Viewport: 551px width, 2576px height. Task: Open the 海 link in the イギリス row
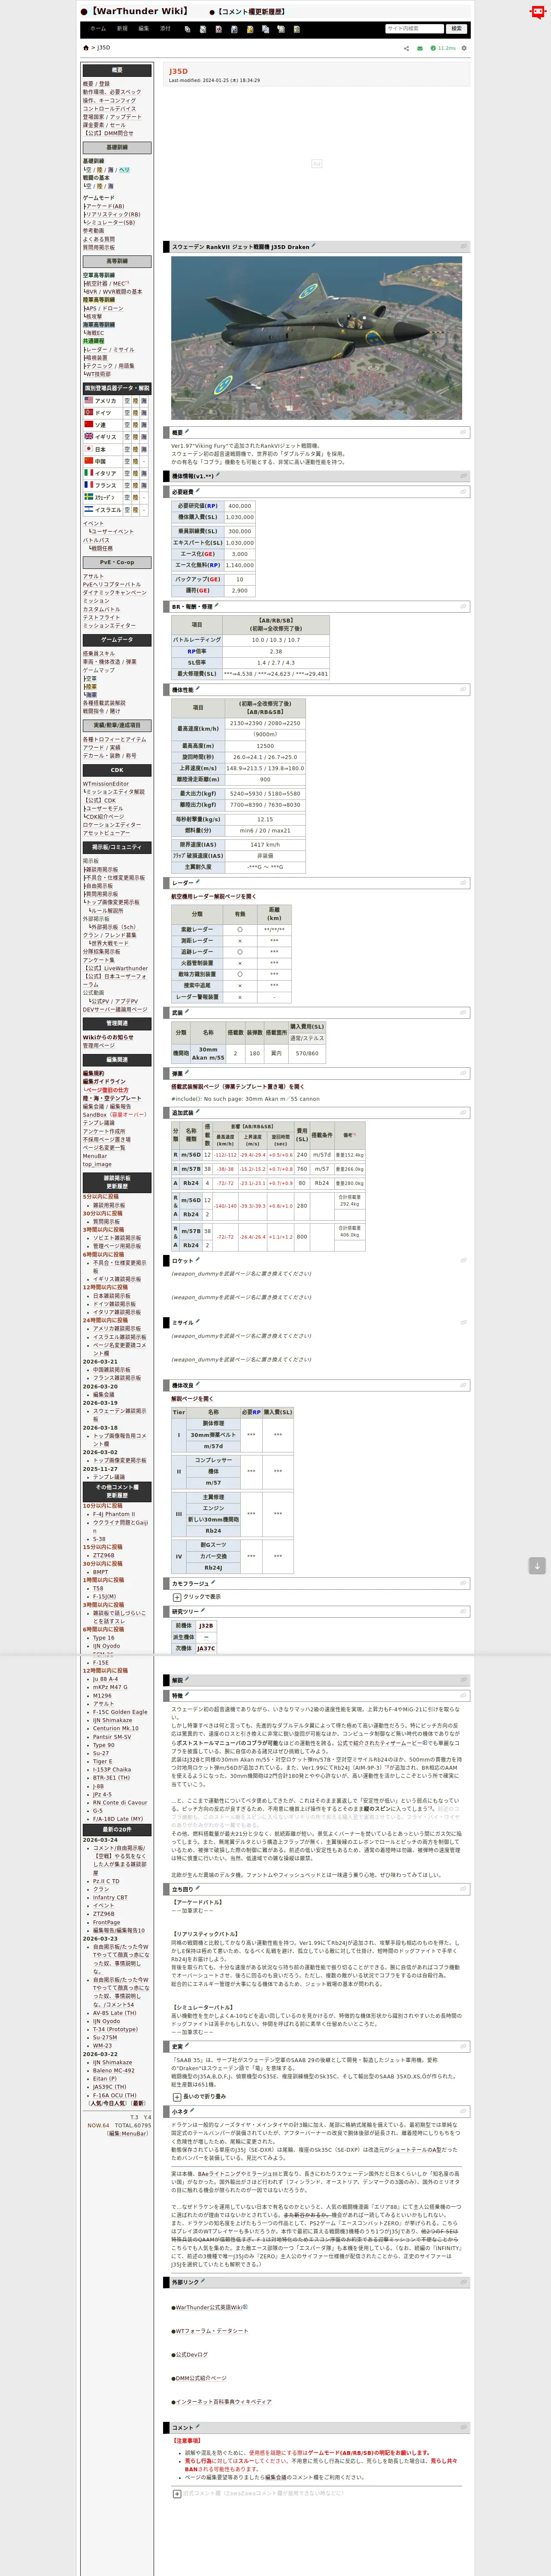[x=145, y=437]
